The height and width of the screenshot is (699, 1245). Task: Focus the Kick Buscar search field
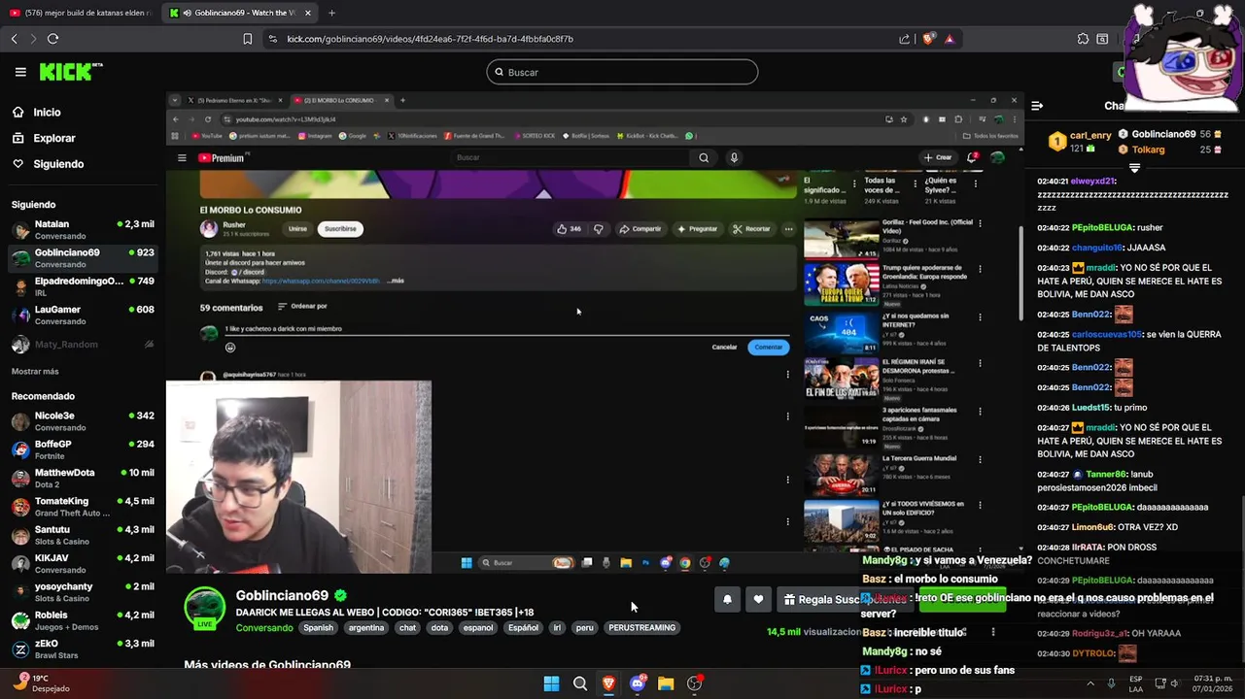point(622,72)
